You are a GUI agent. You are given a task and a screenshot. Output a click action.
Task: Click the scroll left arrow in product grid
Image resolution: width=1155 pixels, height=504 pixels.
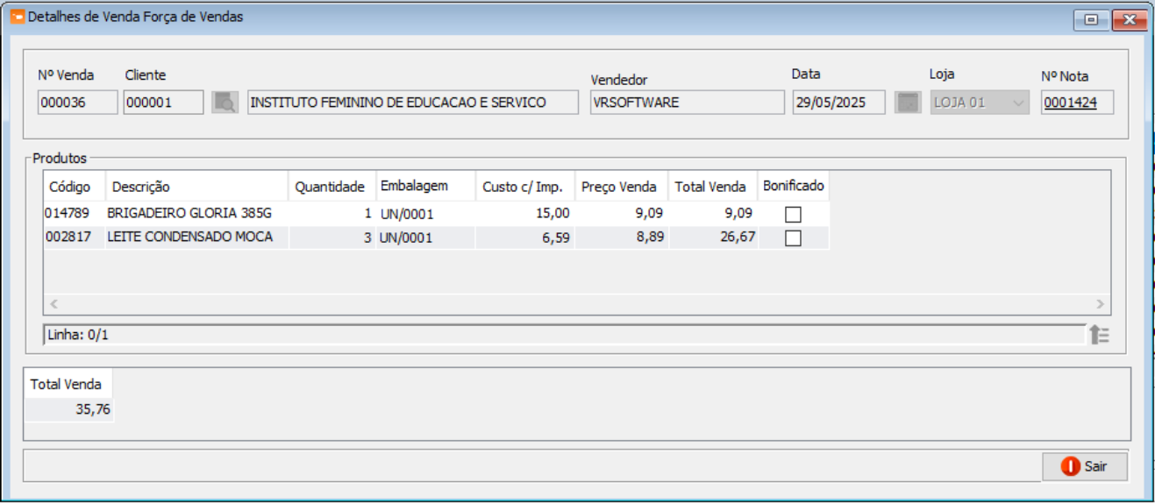(x=53, y=304)
